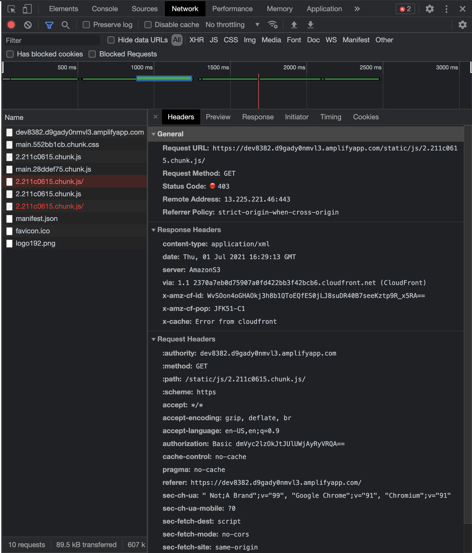Check Blocked Requests

point(92,54)
